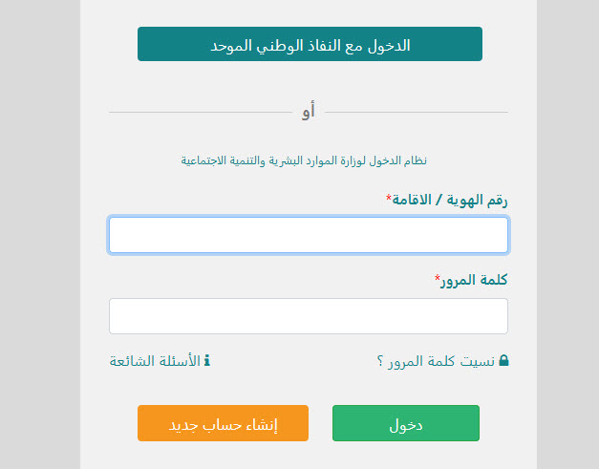Click the red asterisk next to كلمة المرور
This screenshot has height=469, width=599.
click(x=438, y=278)
